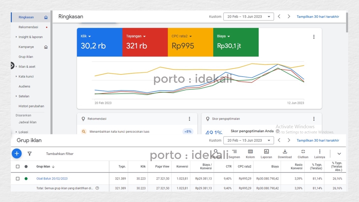Open the Obat Batuk 20/02/2023 ad group link
359x202 pixels.
tap(52, 178)
